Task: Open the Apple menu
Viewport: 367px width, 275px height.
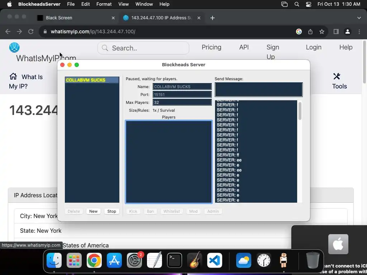Action: [9, 4]
